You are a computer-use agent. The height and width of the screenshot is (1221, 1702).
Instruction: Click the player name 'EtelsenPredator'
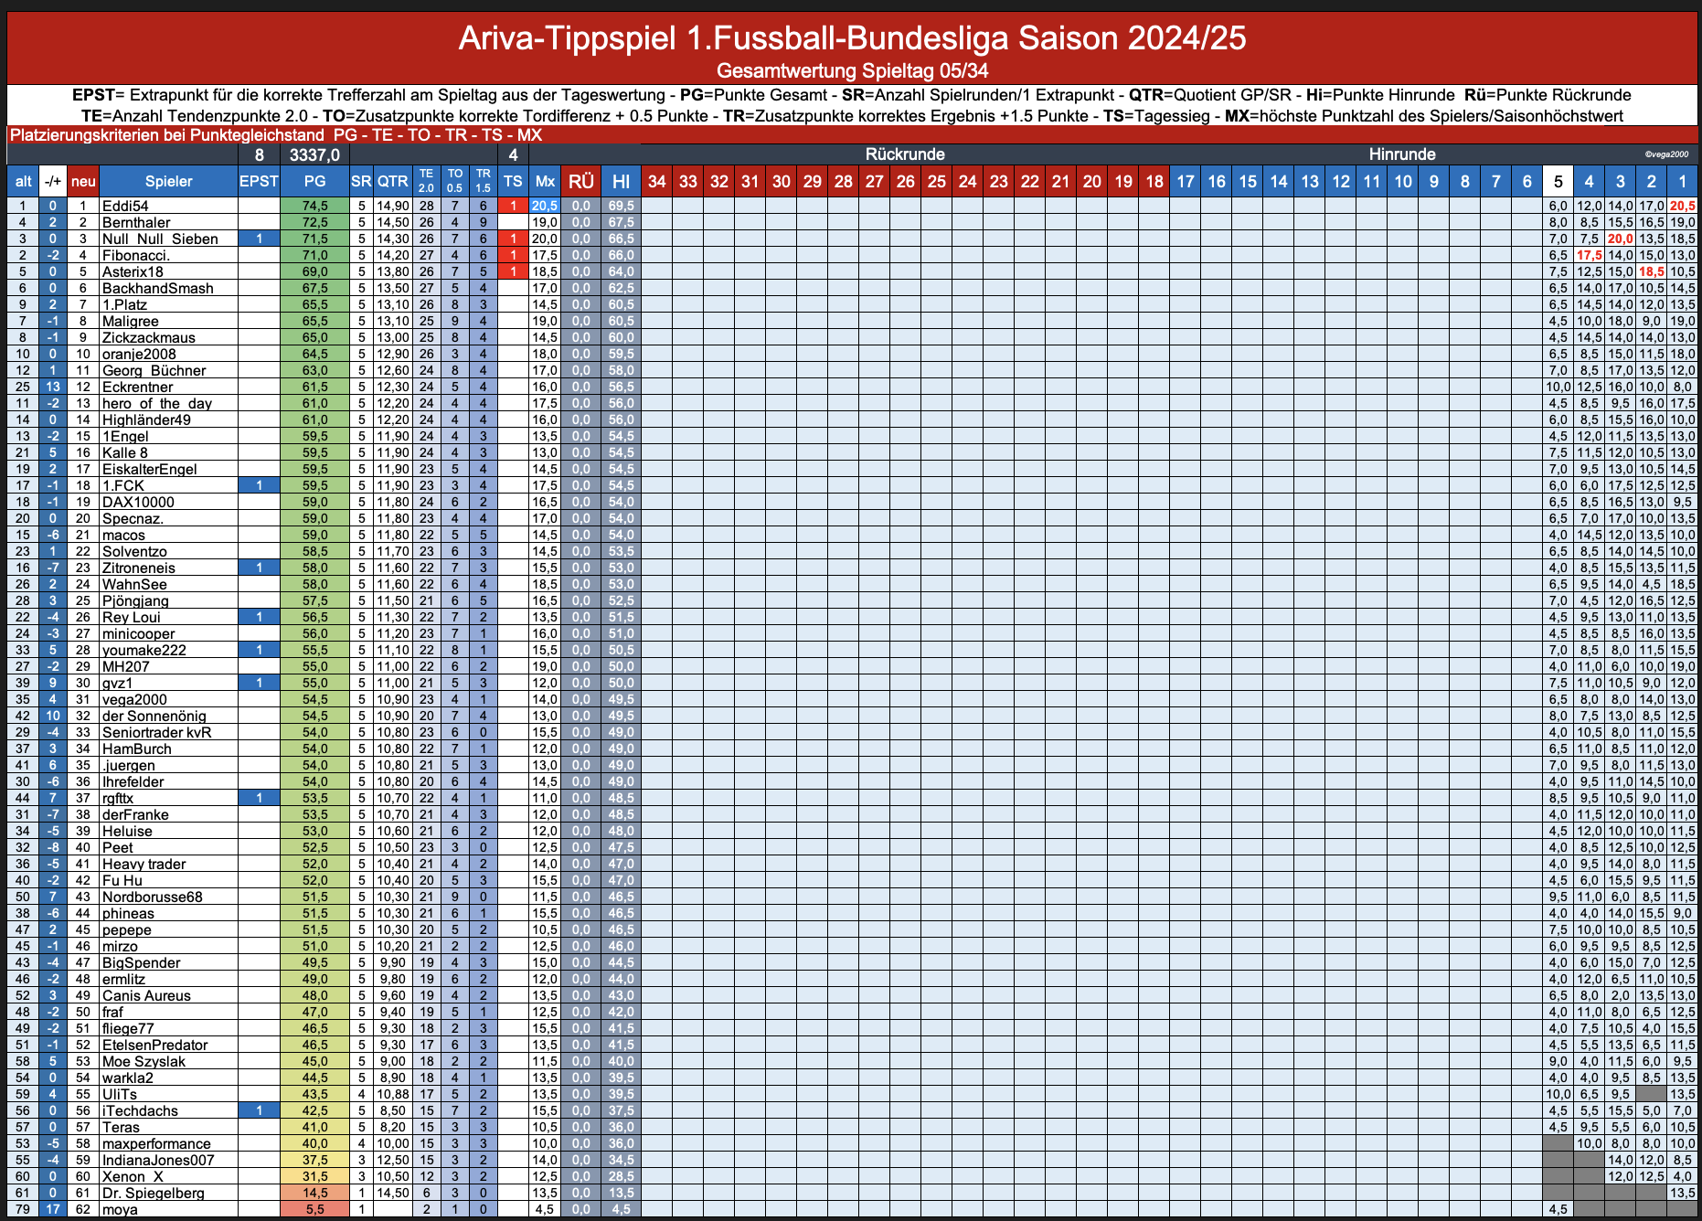pyautogui.click(x=155, y=1045)
